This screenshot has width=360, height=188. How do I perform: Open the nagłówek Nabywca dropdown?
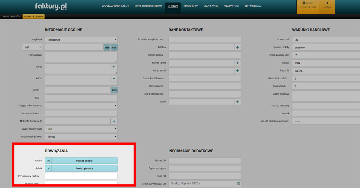(x=81, y=40)
